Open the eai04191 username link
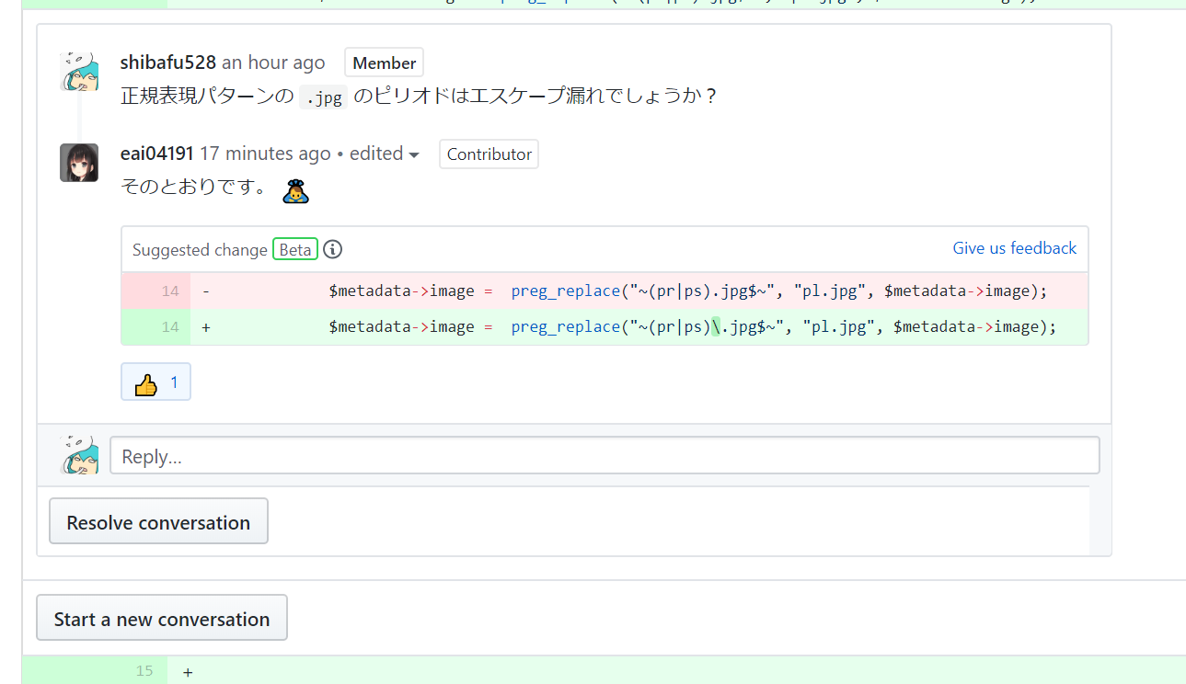This screenshot has width=1186, height=684. point(157,154)
